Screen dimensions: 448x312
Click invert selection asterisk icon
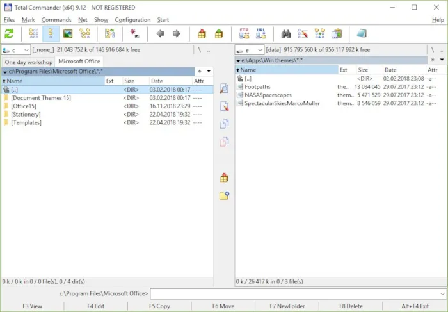tap(134, 34)
